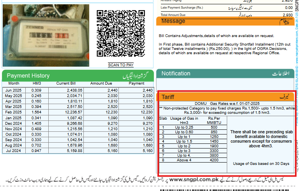Image resolution: width=302 pixels, height=191 pixels.
Task: Click the Message section header
Action: click(225, 21)
